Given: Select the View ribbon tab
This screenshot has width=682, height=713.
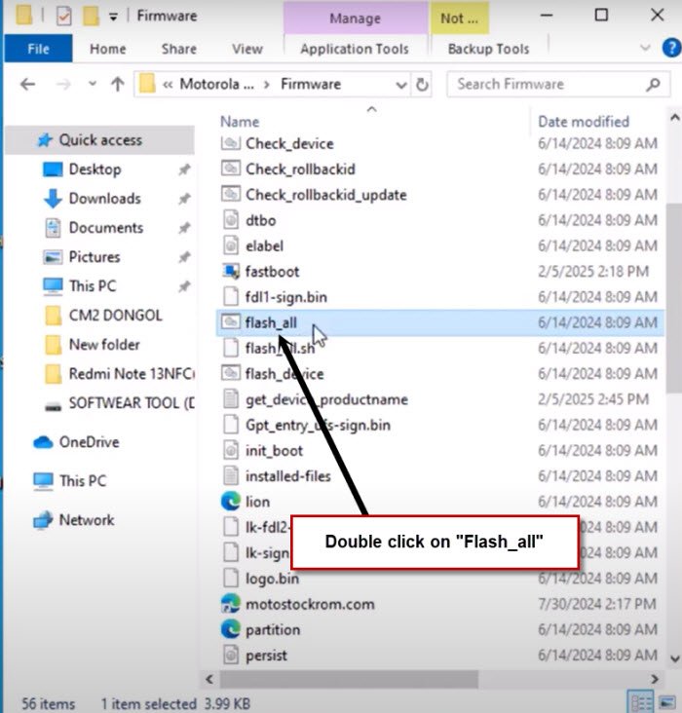Looking at the screenshot, I should pos(247,49).
